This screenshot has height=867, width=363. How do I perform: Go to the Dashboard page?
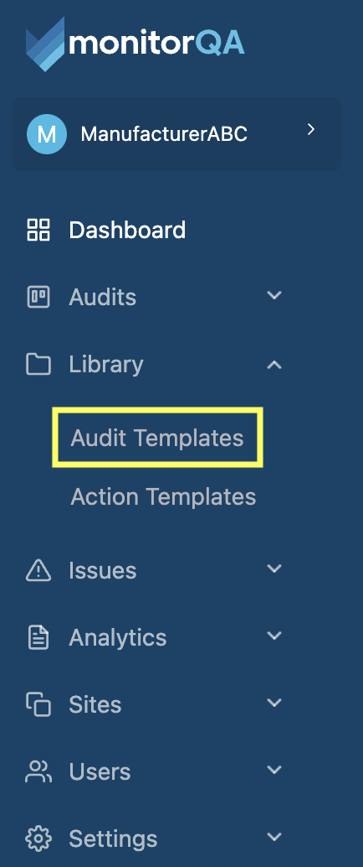[x=127, y=230]
